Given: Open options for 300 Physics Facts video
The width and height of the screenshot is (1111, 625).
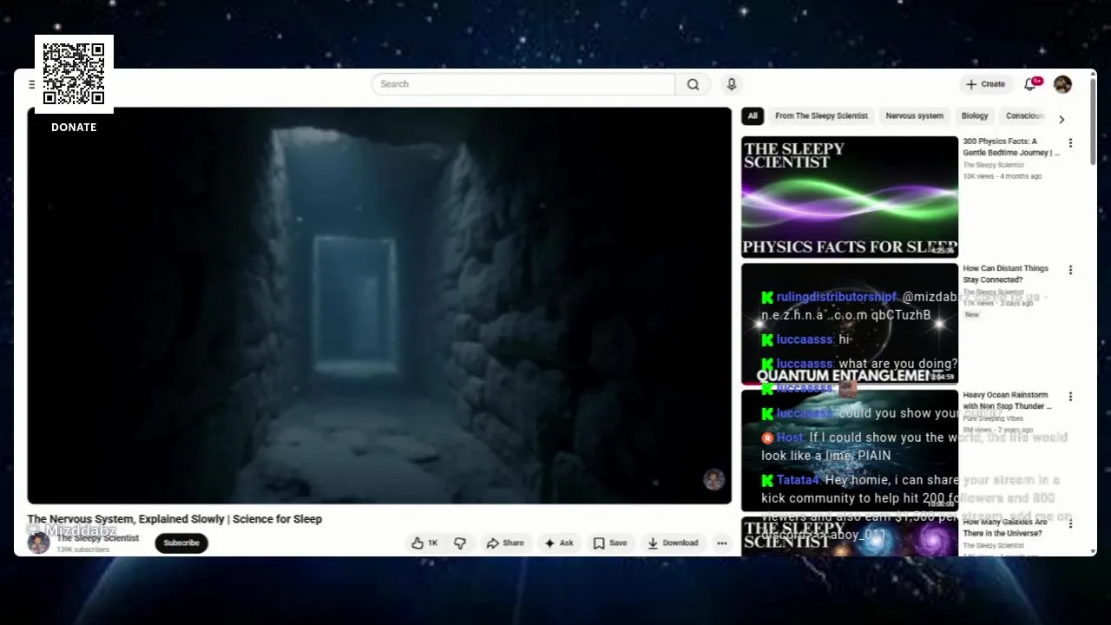Looking at the screenshot, I should coord(1070,143).
